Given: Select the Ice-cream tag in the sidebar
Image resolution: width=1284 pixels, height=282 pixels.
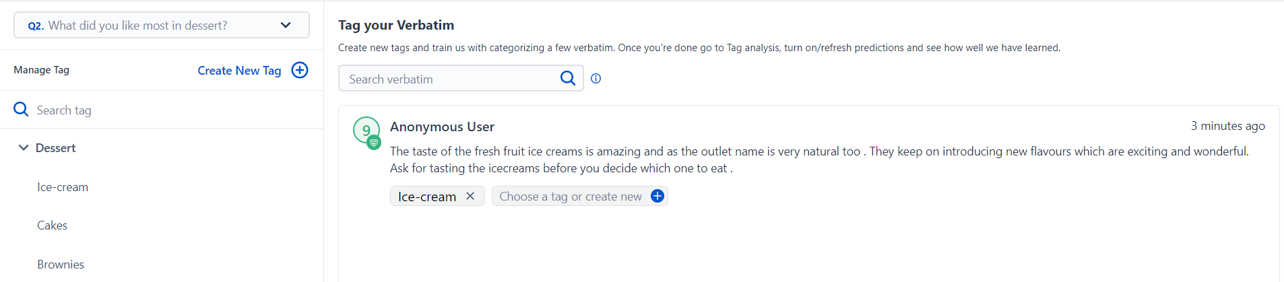Looking at the screenshot, I should tap(63, 187).
